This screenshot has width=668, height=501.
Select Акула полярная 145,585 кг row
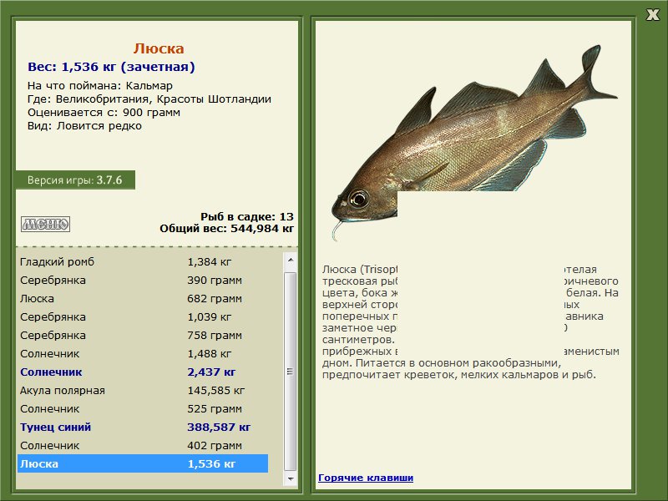point(143,390)
